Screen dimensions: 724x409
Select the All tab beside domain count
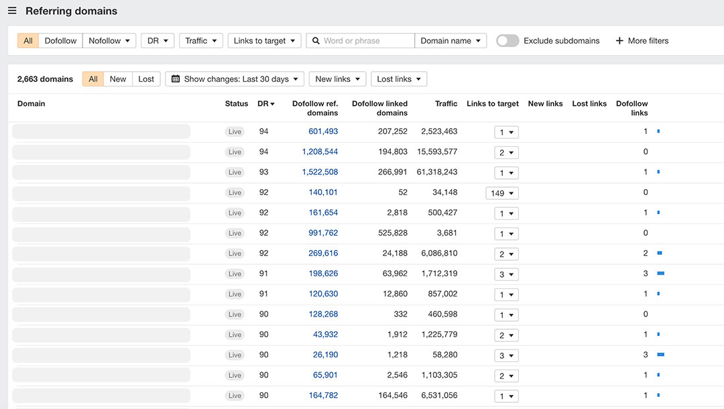click(x=93, y=79)
